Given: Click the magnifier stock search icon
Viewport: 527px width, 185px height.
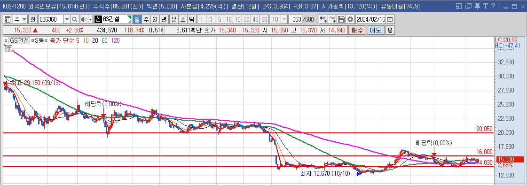Looking at the screenshot, I should 74,19.
